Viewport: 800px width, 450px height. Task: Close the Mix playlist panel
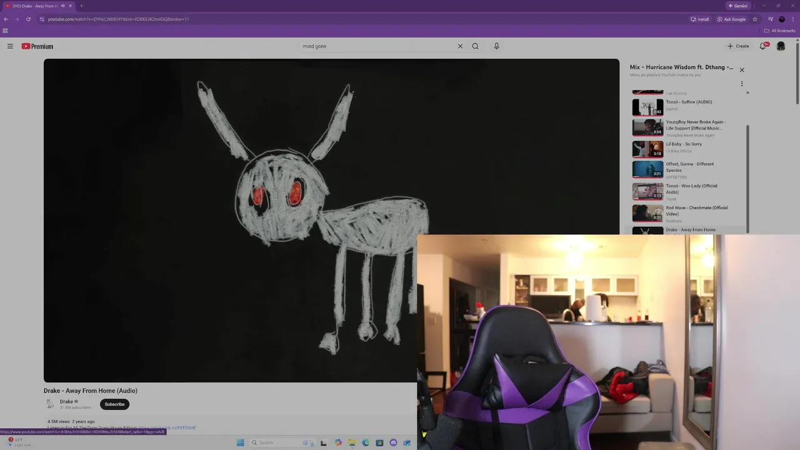[x=742, y=70]
